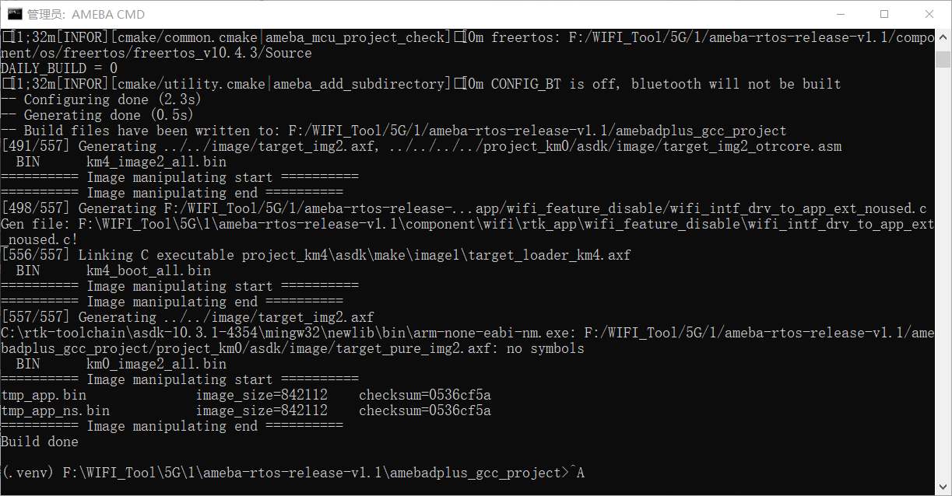Click the 'km4_boot_all.bin' text
The height and width of the screenshot is (496, 952).
point(149,271)
